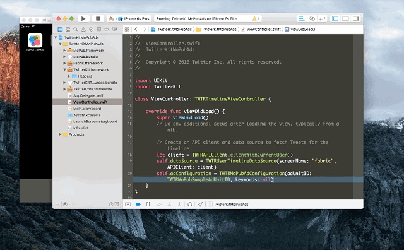Screen dimensions: 404x250
Task: Open the Issue navigator tab
Action: coord(83,29)
